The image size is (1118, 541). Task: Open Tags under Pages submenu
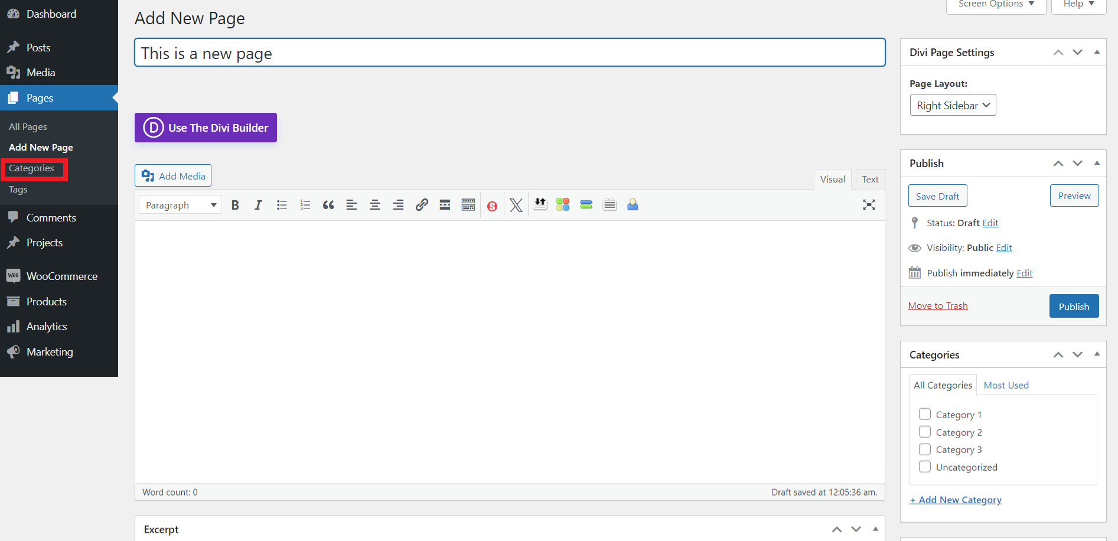[x=18, y=189]
